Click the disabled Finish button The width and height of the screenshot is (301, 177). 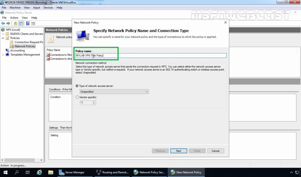click(197, 151)
